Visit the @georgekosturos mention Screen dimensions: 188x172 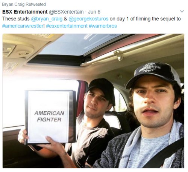(x=88, y=19)
